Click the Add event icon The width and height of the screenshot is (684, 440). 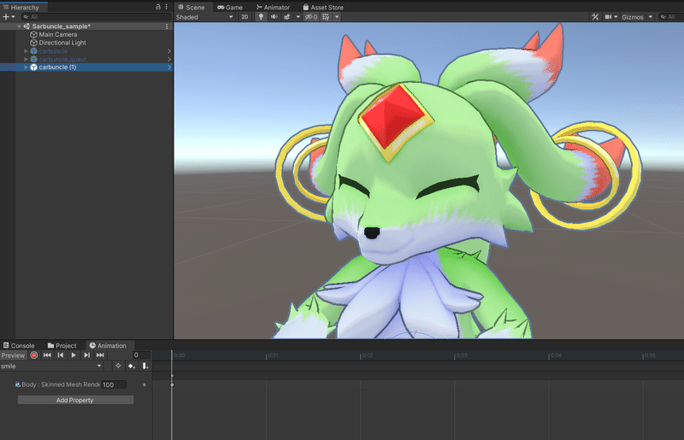pyautogui.click(x=145, y=366)
